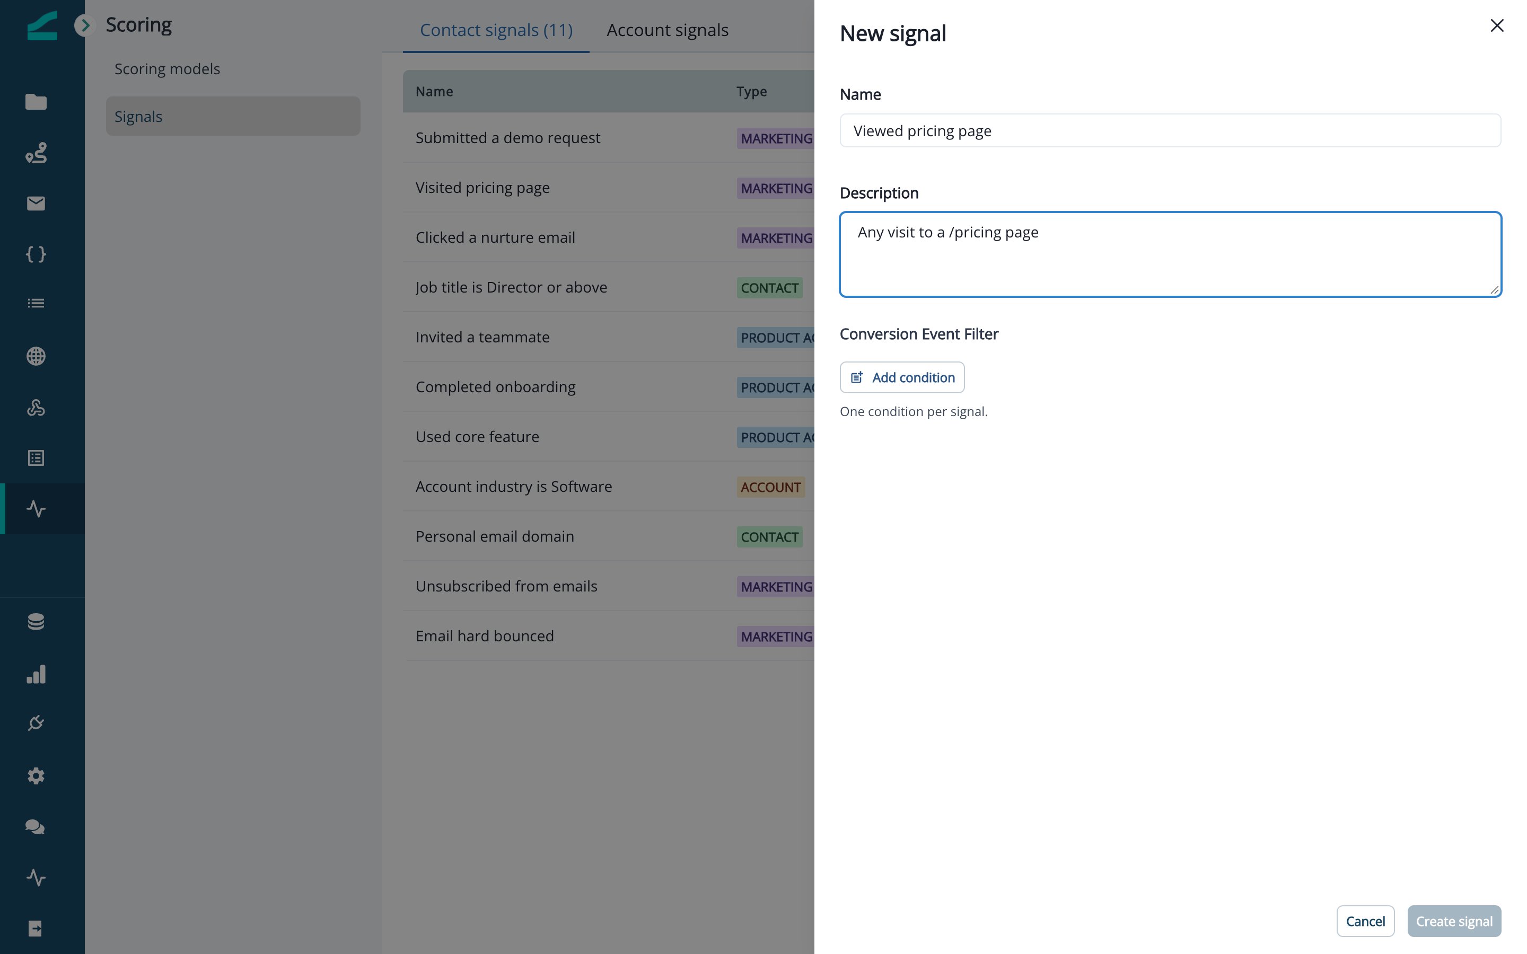
Task: Select the 'Completed onboarding' row
Action: tap(608, 387)
